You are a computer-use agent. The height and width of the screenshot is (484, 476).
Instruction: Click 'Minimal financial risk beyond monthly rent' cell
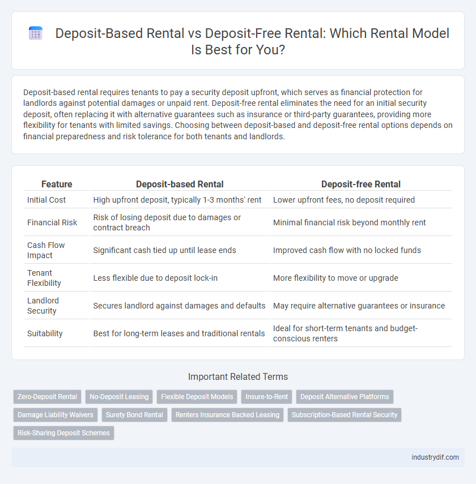[x=361, y=222]
